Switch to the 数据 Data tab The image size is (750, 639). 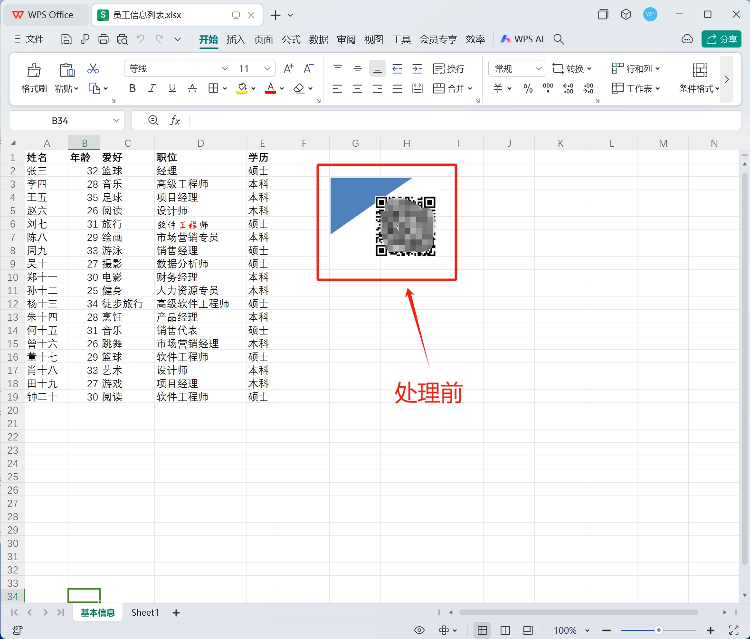point(318,39)
